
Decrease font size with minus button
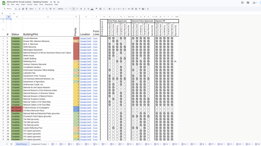[70, 9]
